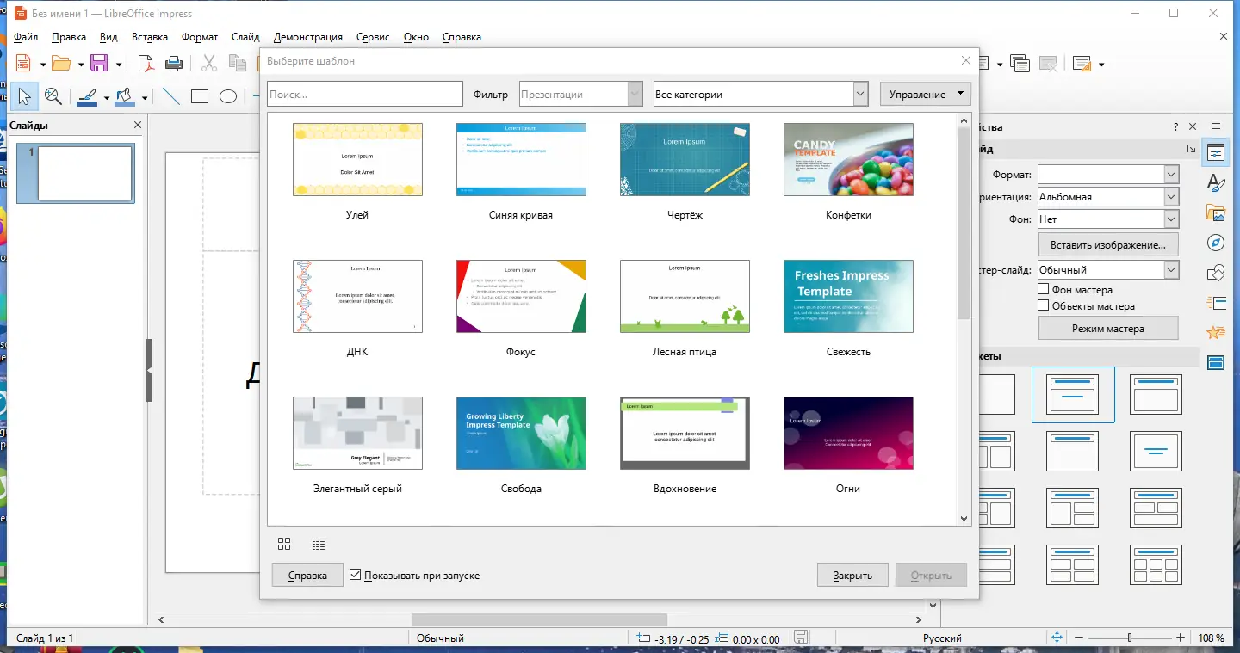
Task: Open Slide Transition deck in sidebar
Action: point(1216,303)
